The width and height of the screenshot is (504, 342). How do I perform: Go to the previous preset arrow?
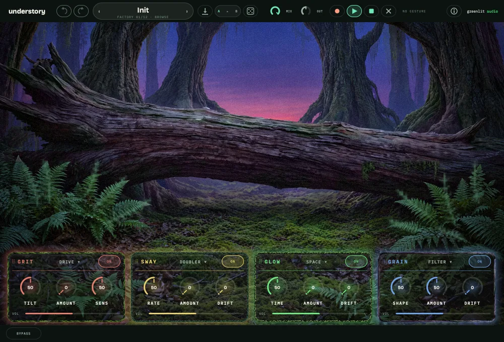(99, 11)
